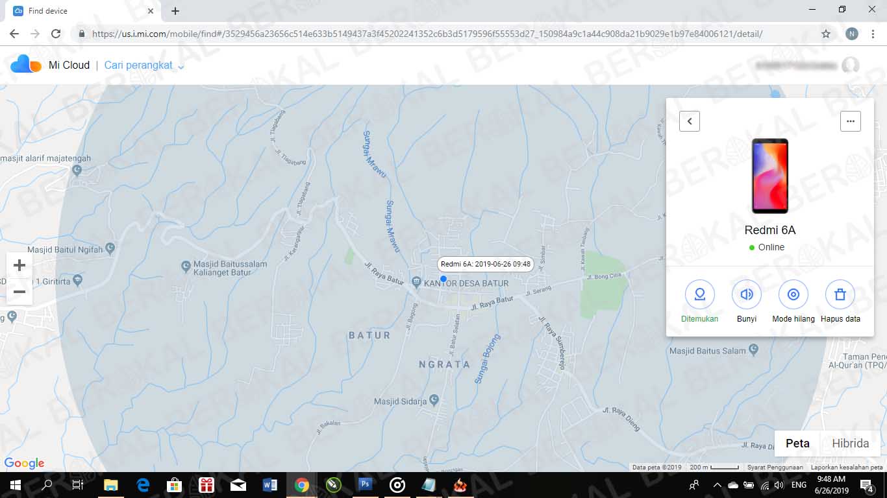Open the red gift box taskbar app
The image size is (887, 498).
coord(206,485)
